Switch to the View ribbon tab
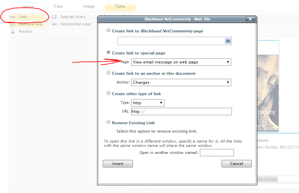 coord(58,6)
